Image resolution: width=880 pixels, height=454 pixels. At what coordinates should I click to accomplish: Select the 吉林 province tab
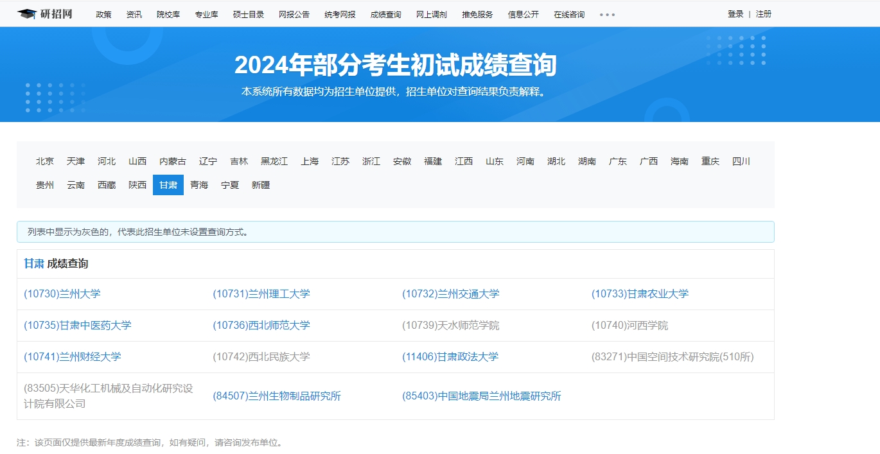[x=239, y=161]
